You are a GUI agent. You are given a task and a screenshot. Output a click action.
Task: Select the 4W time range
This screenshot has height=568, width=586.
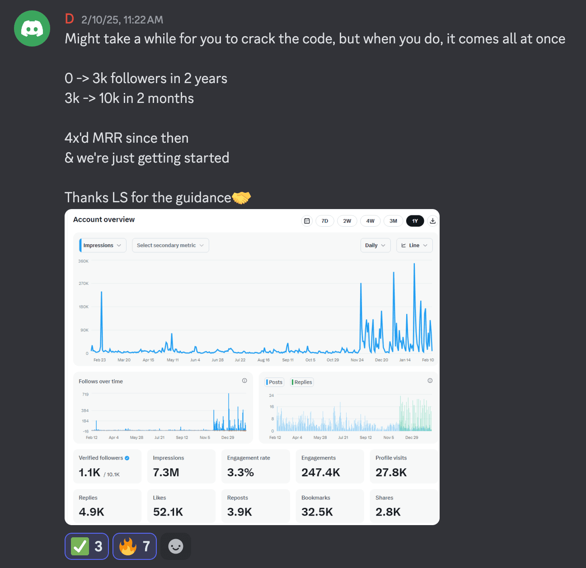point(370,221)
